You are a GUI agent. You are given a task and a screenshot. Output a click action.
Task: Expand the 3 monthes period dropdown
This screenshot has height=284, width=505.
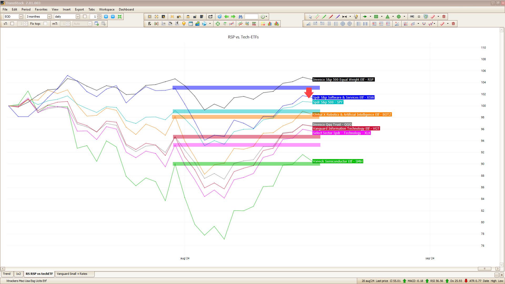[x=49, y=17]
